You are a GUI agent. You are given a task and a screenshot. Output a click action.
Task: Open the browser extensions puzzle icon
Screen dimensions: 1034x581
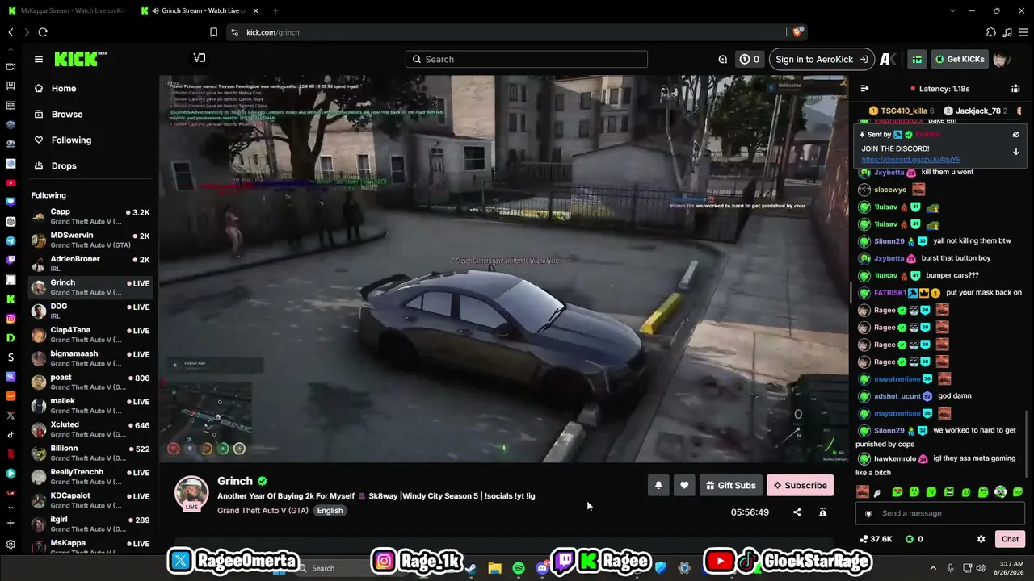pos(991,32)
